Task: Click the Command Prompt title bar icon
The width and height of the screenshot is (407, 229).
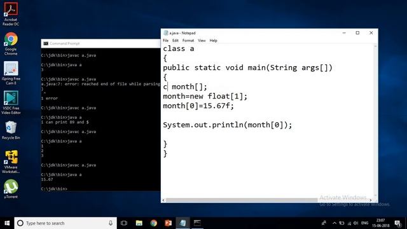Action: [46, 44]
